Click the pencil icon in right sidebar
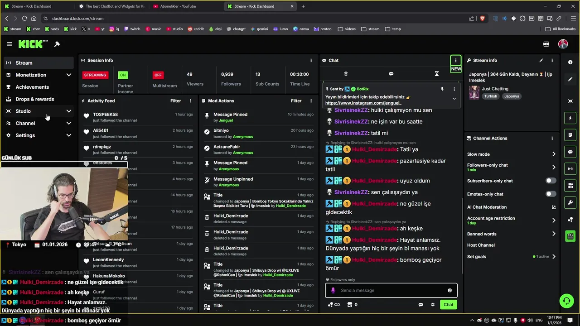This screenshot has height=326, width=580. pos(570,79)
